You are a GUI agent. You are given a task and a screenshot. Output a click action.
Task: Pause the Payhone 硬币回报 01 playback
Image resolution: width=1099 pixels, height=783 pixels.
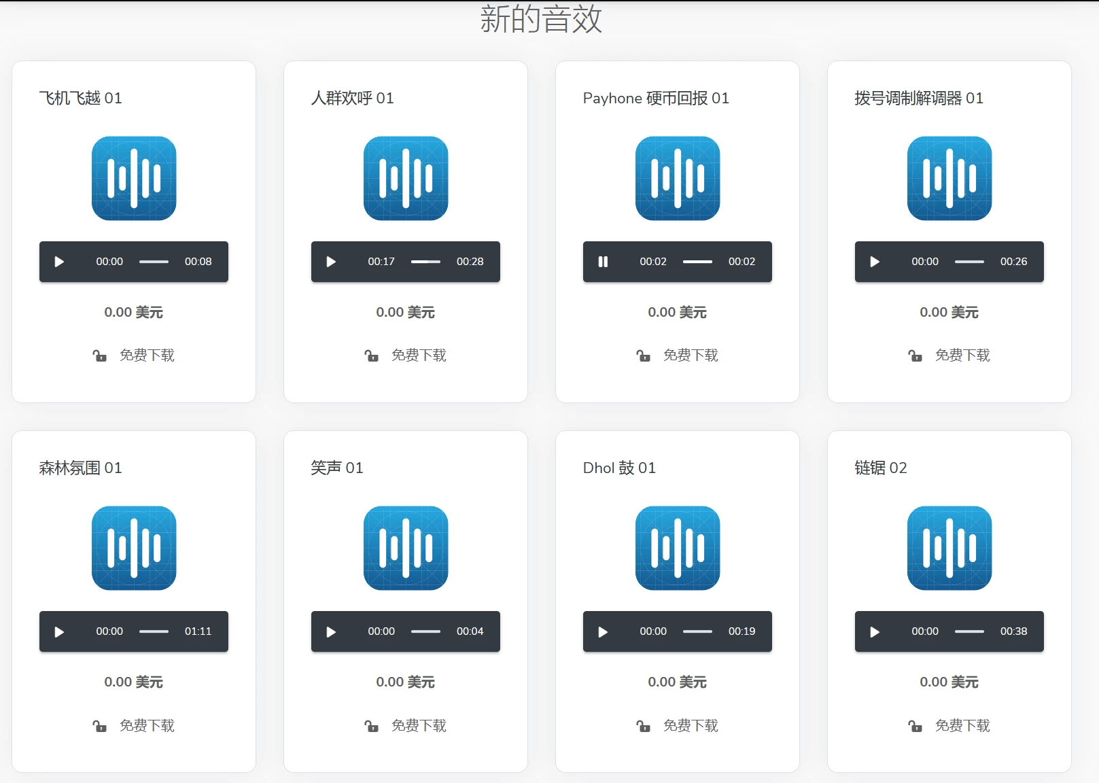tap(603, 262)
